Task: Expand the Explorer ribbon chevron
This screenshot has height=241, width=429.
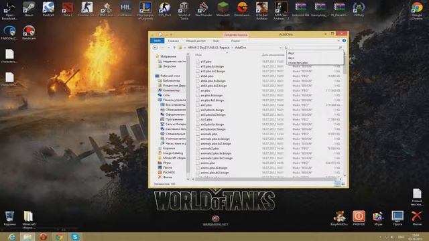Action: (x=339, y=41)
